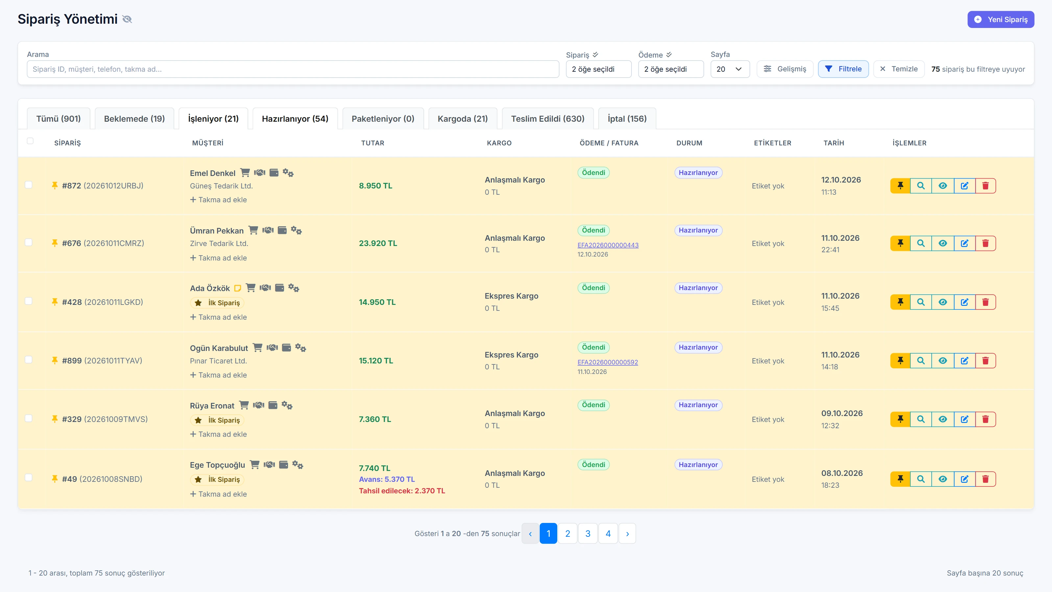Image resolution: width=1052 pixels, height=592 pixels.
Task: Click the Yeni Sipariş button
Action: [1001, 20]
